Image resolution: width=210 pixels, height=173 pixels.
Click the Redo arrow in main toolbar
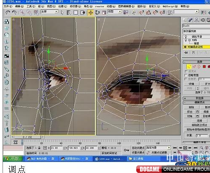pos(14,12)
